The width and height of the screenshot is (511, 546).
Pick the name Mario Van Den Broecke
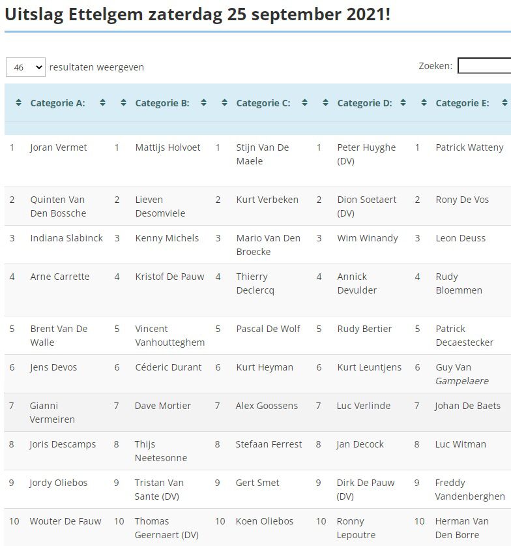[x=268, y=245]
